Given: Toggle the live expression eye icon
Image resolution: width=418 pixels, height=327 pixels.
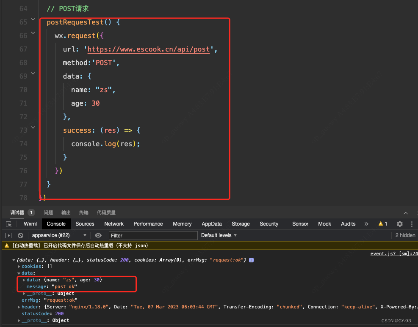Looking at the screenshot, I should pos(98,235).
